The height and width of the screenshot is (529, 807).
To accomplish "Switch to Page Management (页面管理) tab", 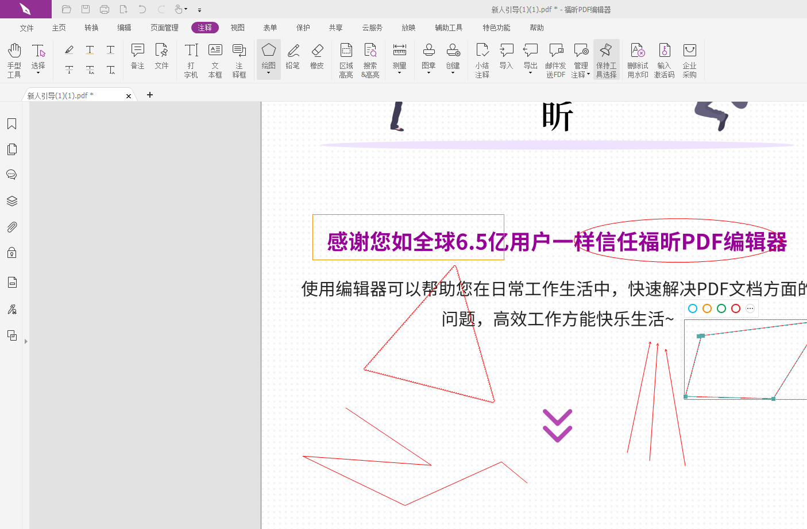I will 165,28.
